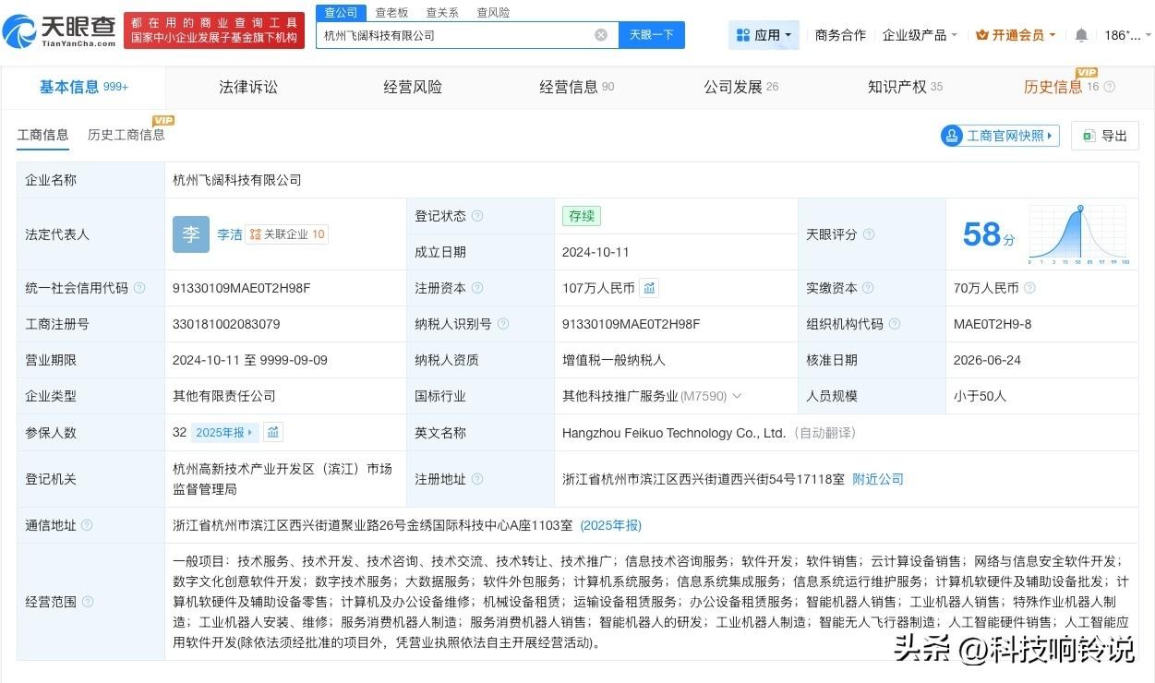Open the 经营风险 tab
This screenshot has height=683, width=1155.
(413, 87)
